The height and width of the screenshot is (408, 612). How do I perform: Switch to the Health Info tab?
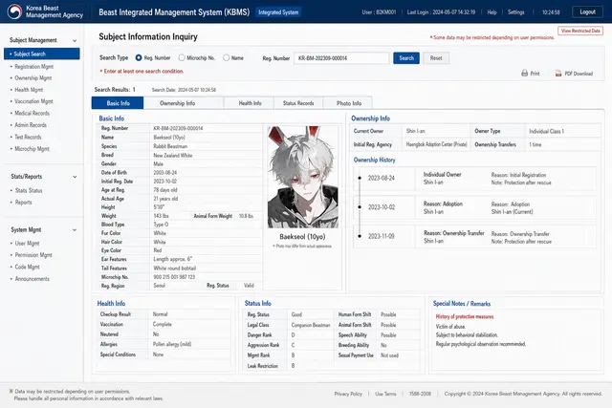click(249, 103)
